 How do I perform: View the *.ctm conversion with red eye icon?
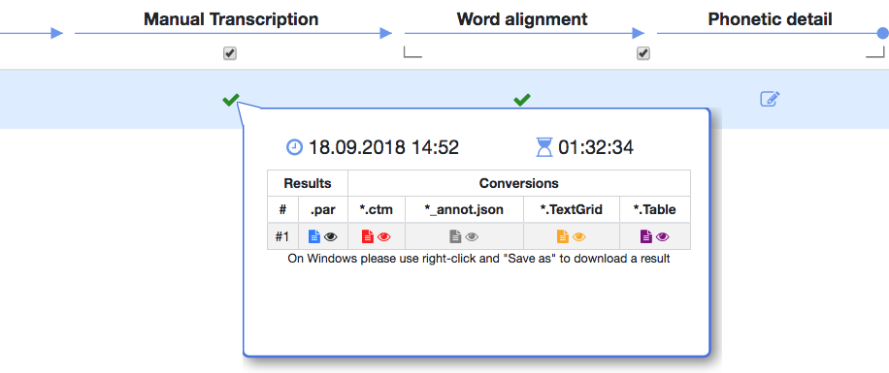(x=383, y=237)
